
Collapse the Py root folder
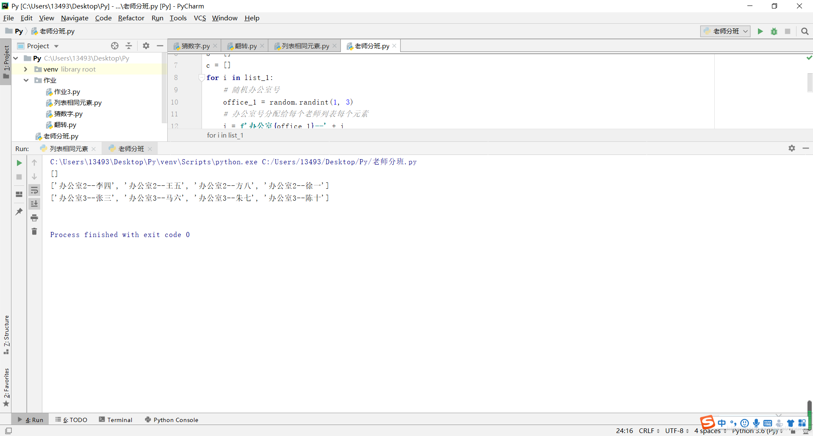point(16,58)
